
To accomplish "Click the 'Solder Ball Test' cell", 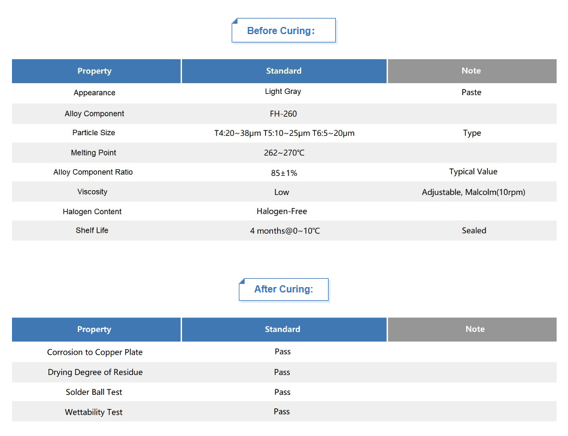I will coord(94,392).
